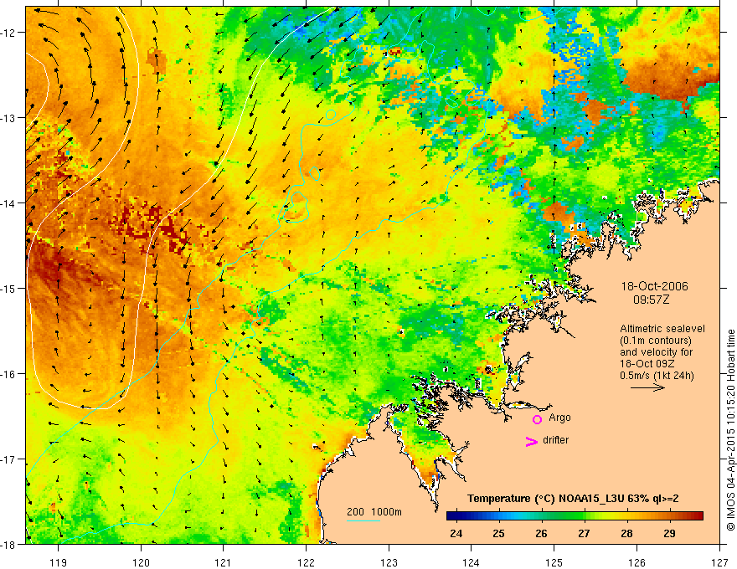Click the latitude axis label -16
This screenshot has width=737, height=569.
click(x=8, y=374)
